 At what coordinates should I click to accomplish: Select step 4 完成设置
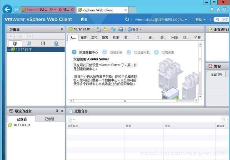click(164, 52)
